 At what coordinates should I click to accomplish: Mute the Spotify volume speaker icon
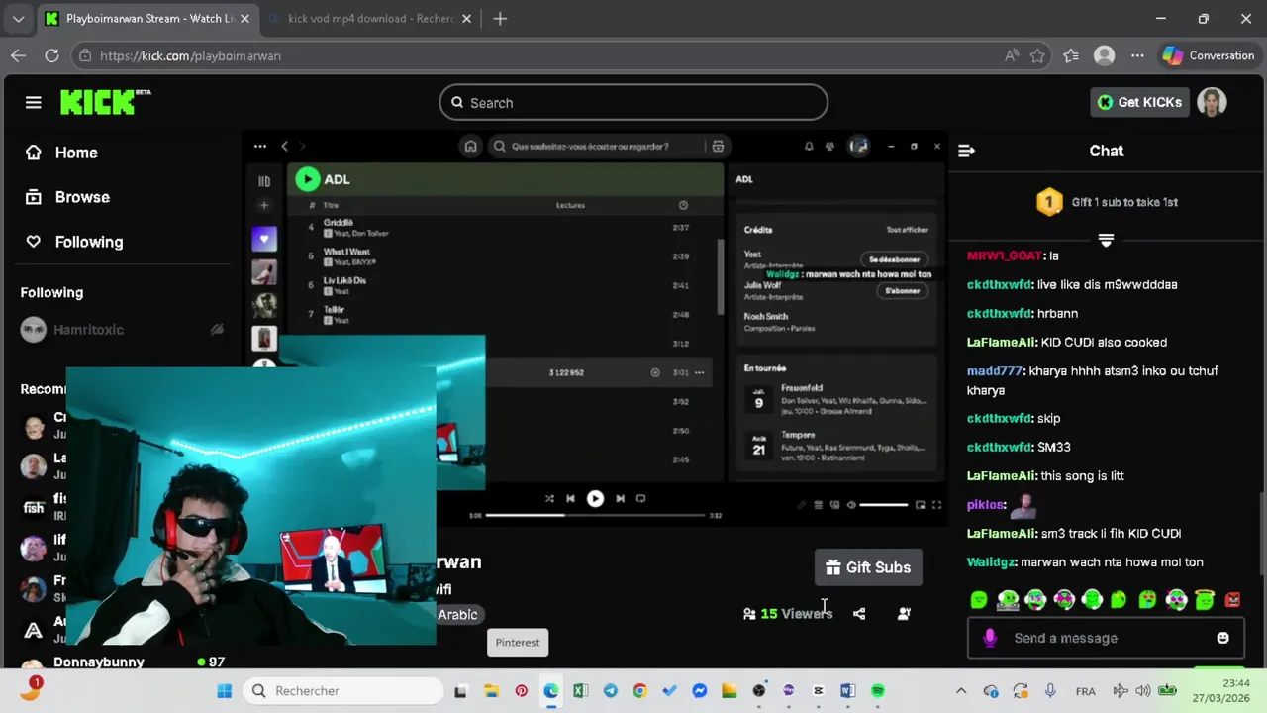(851, 505)
